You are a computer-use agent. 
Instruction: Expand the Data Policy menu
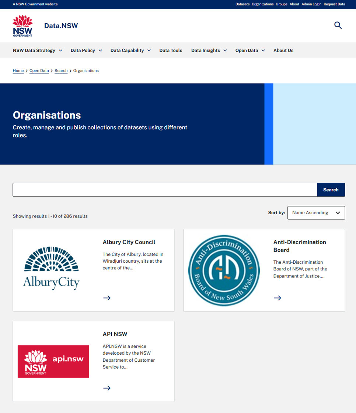click(86, 50)
